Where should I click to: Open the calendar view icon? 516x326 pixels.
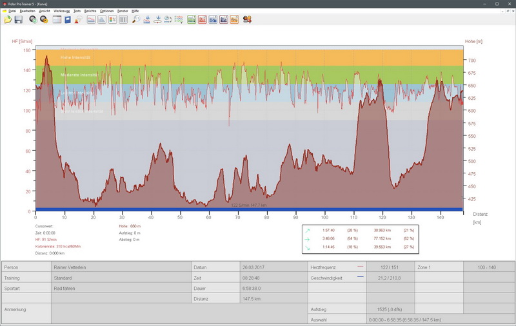click(57, 20)
